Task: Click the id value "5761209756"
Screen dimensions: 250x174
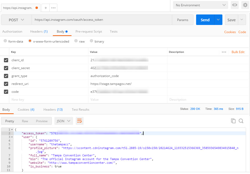Action: click(49, 141)
